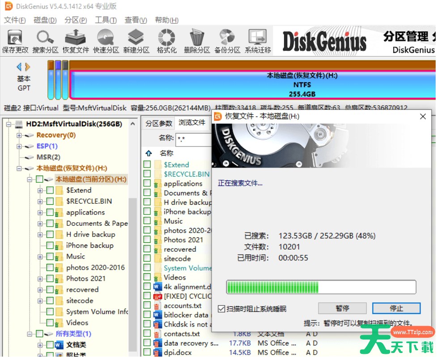Open the 工具(T) menu
437x357 pixels.
click(x=106, y=20)
